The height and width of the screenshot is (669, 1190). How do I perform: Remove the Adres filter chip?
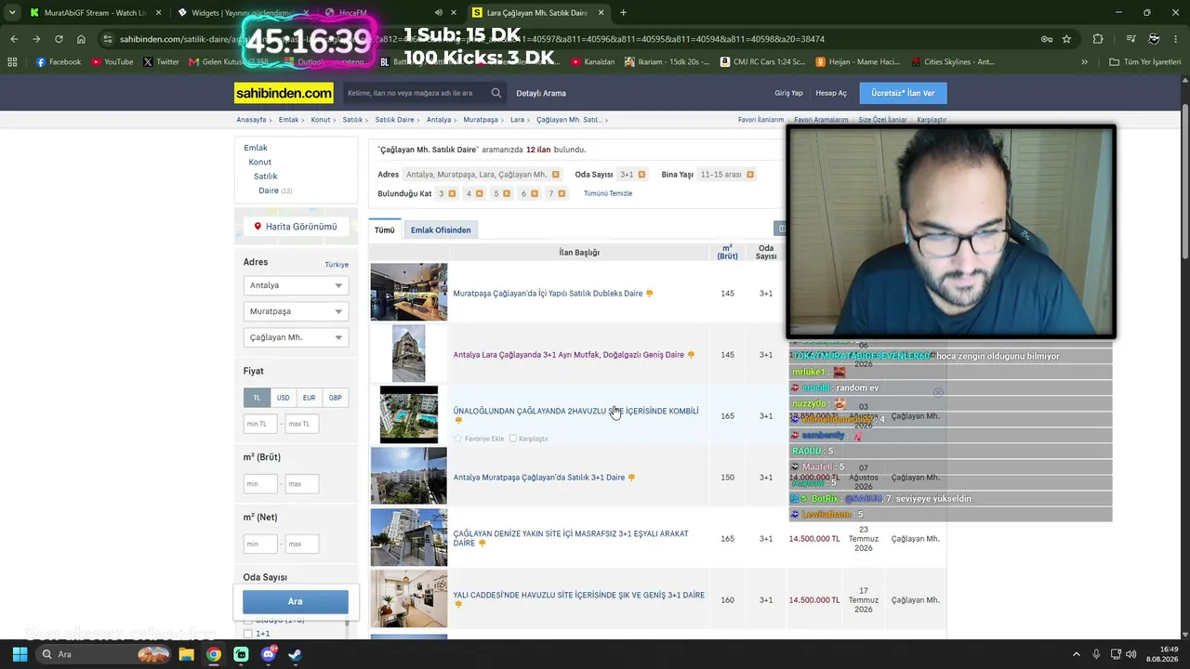click(556, 175)
